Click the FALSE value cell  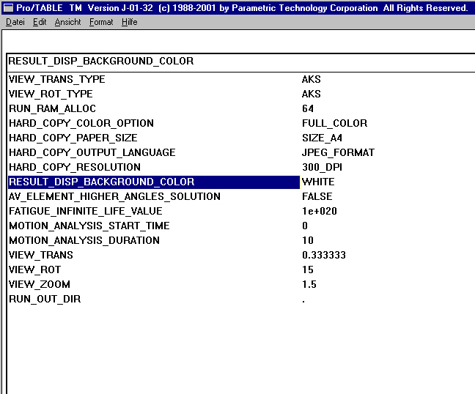click(x=317, y=196)
